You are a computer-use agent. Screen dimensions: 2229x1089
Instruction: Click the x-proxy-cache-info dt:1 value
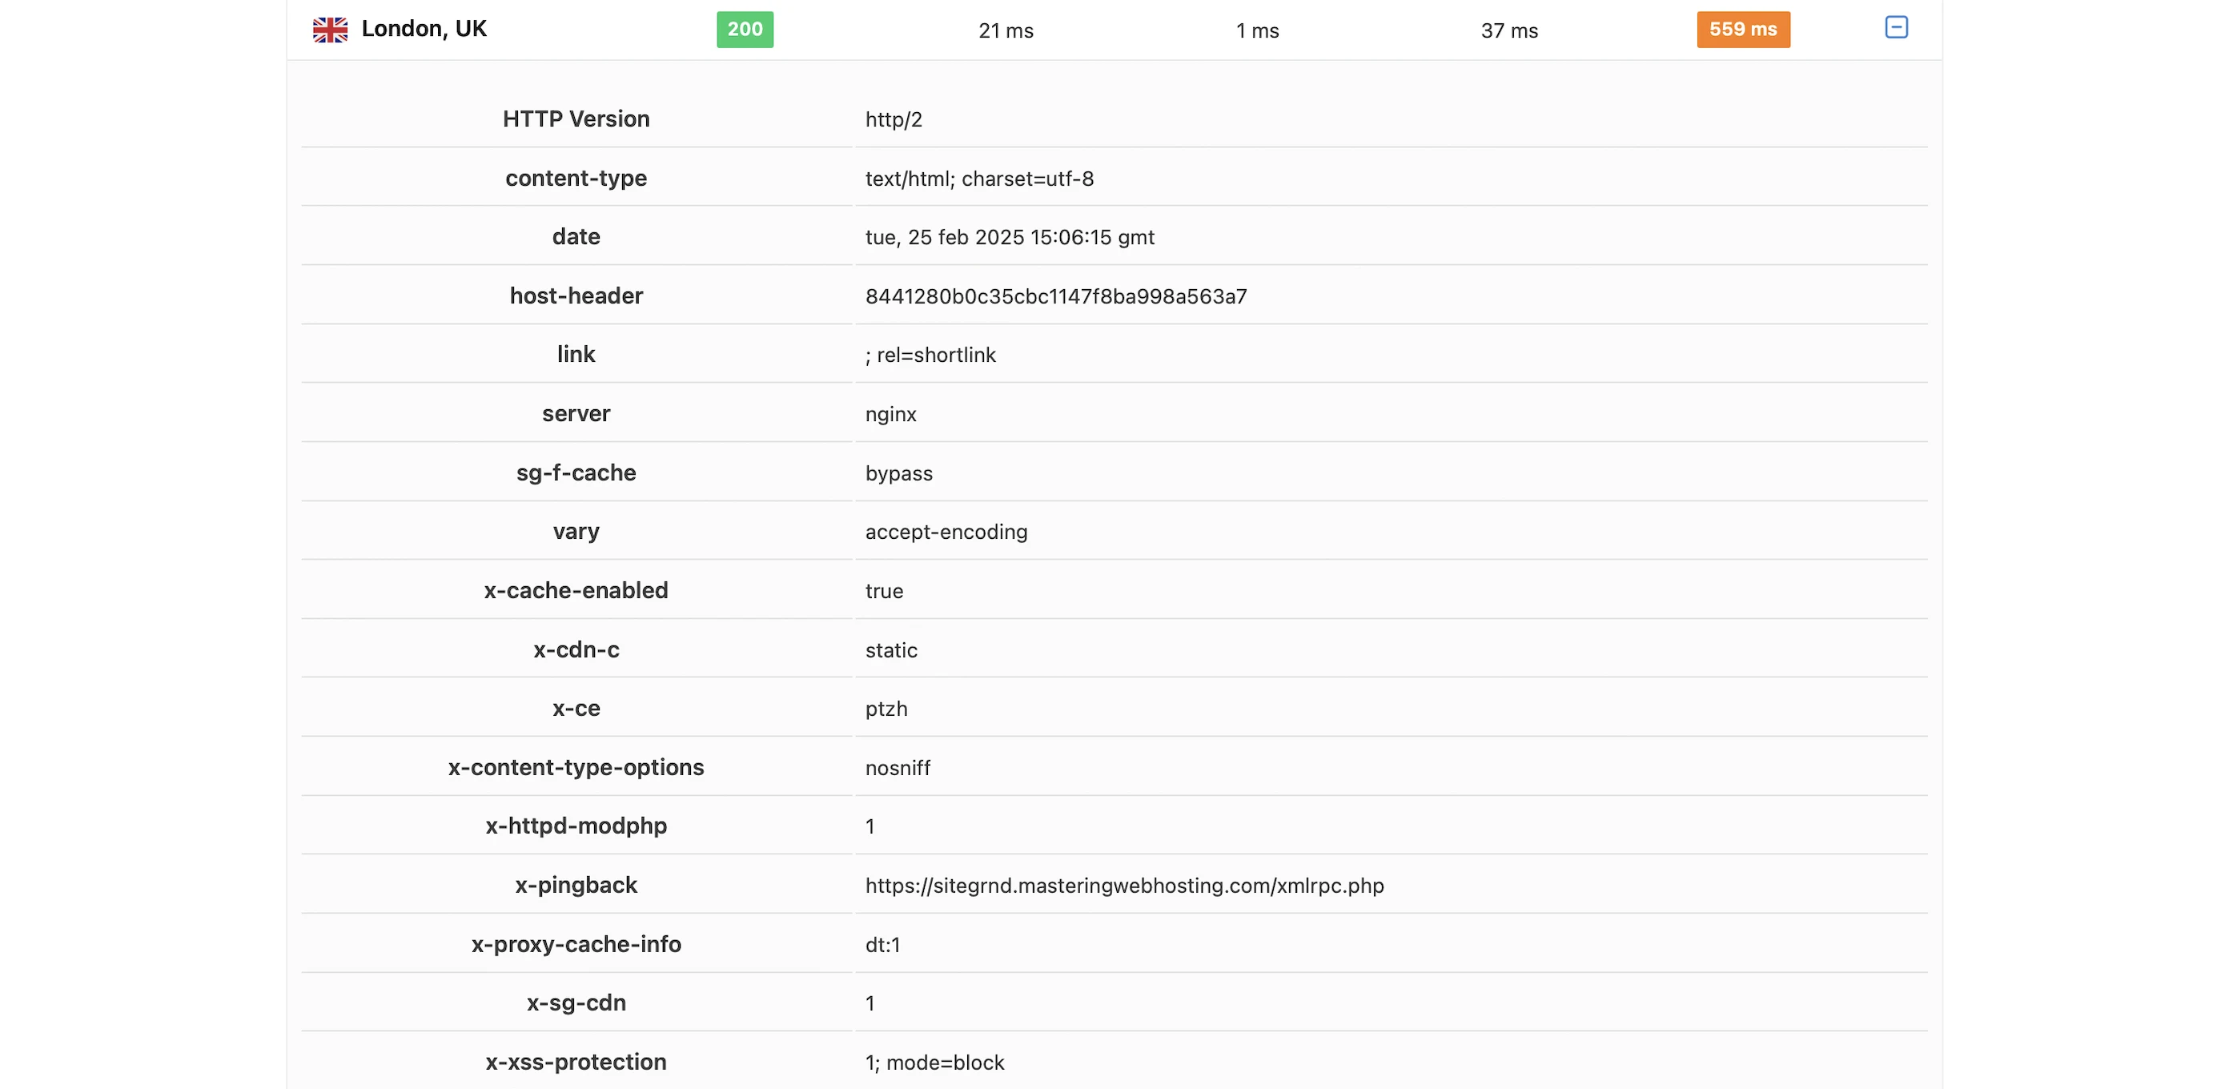pos(882,944)
